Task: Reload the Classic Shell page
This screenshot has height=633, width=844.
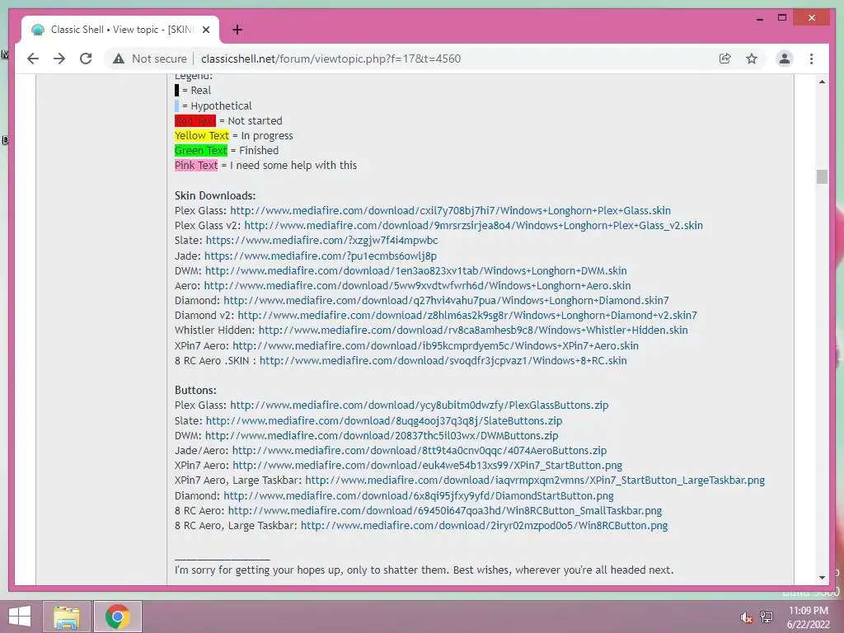Action: (86, 59)
